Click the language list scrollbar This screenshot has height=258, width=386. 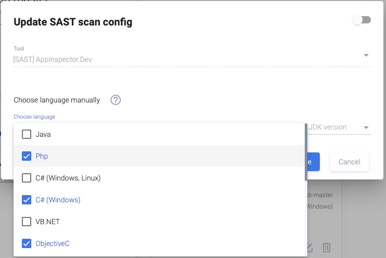[x=306, y=152]
